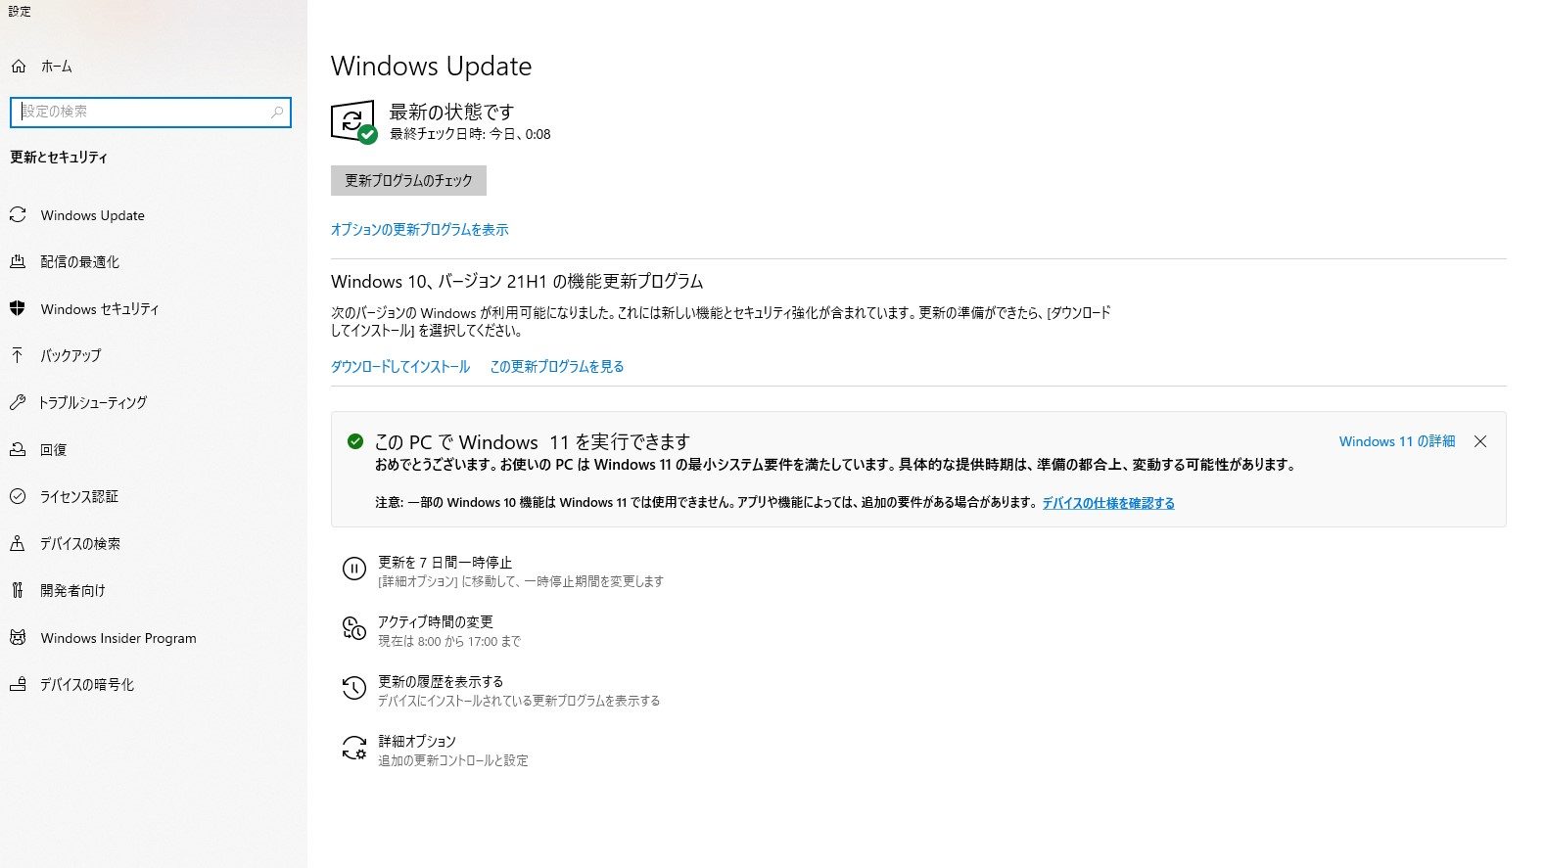Click the clock icon for アクティブ時間の変更

pyautogui.click(x=353, y=628)
